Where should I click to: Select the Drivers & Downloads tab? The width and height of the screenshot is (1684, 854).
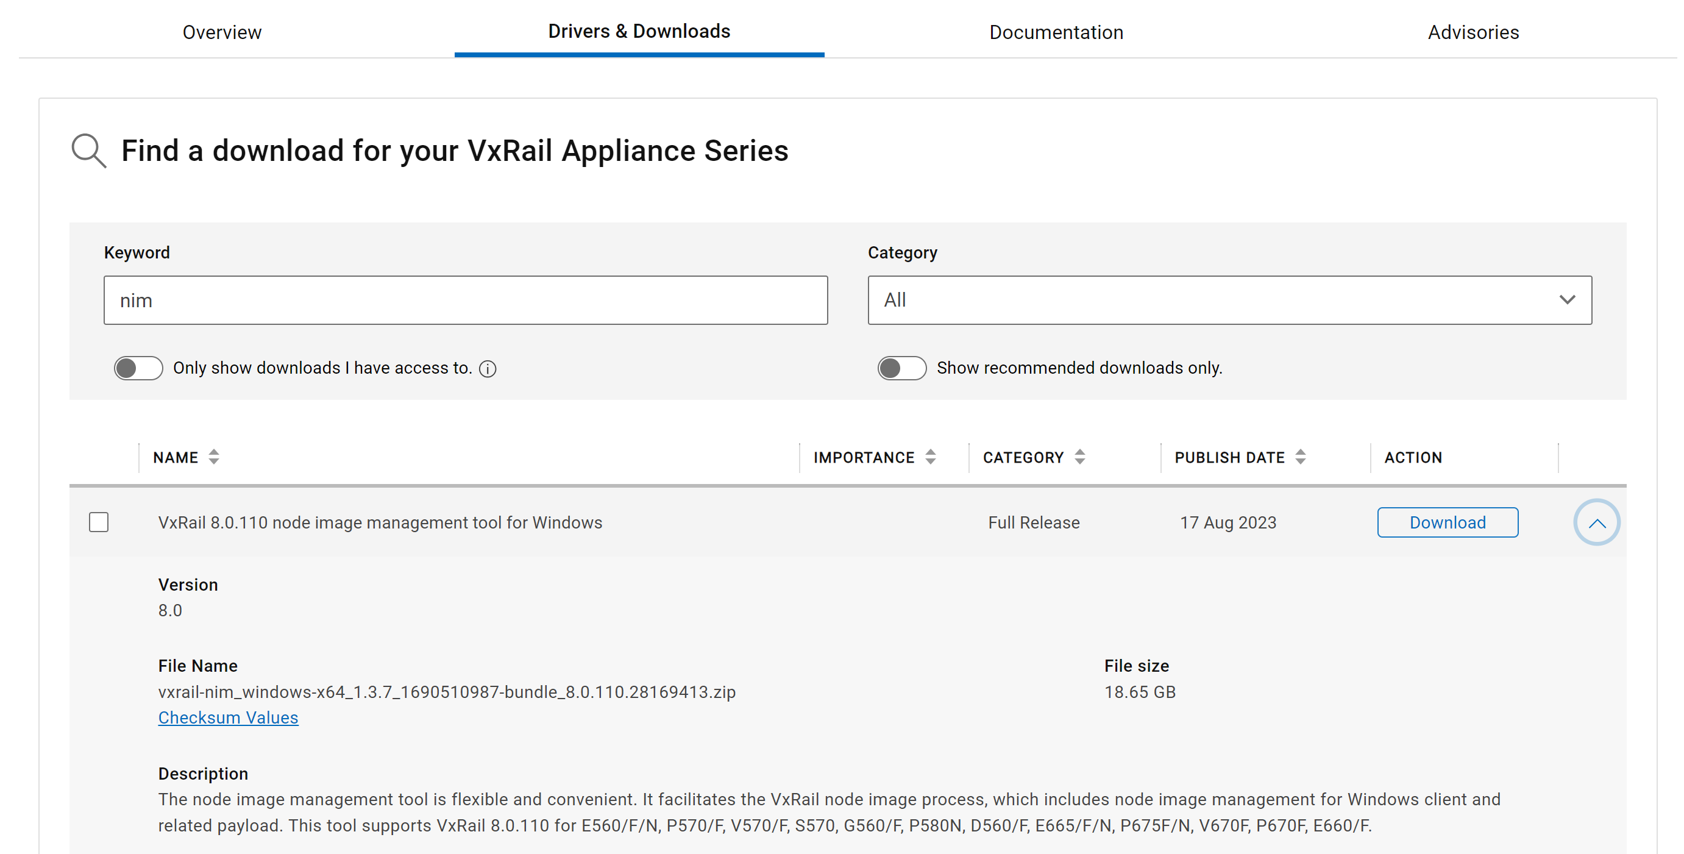[x=639, y=30]
